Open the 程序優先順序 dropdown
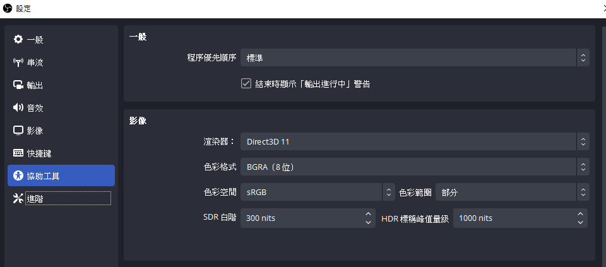 pos(415,58)
